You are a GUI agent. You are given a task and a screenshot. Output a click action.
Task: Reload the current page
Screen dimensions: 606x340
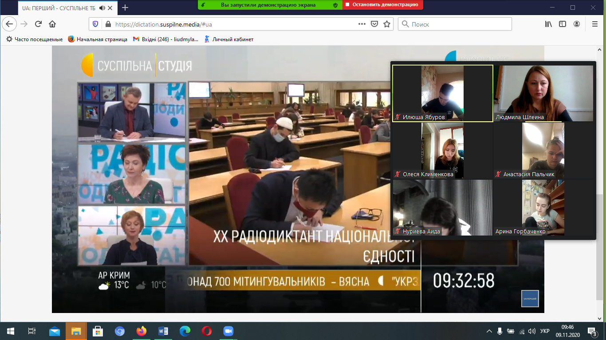(x=38, y=24)
